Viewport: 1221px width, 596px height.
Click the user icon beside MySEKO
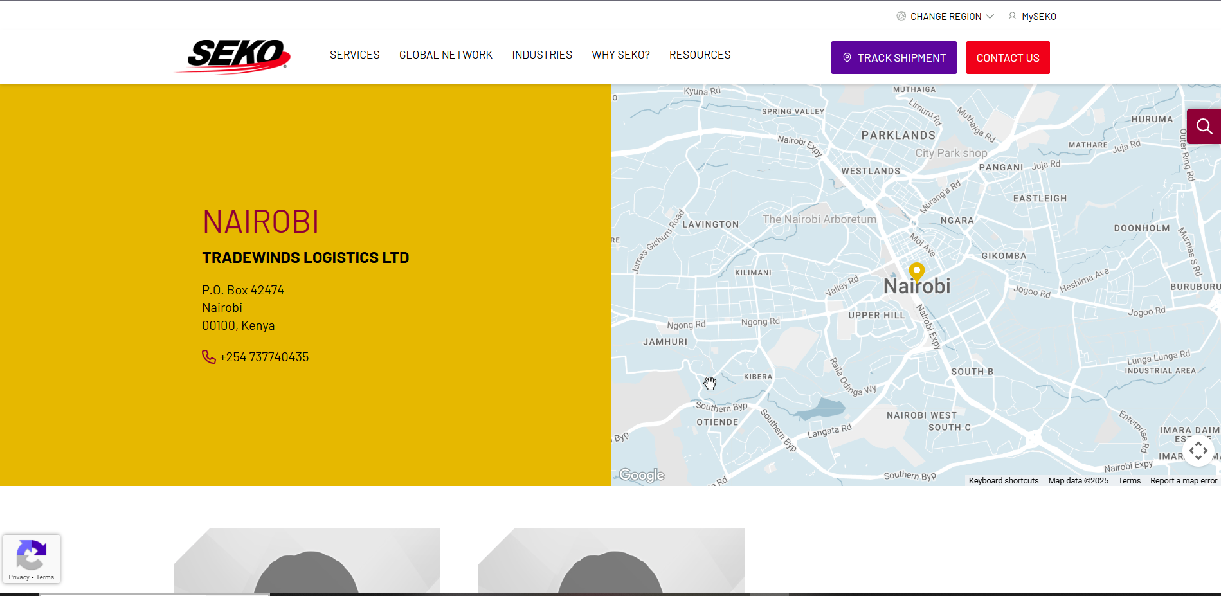tap(1012, 16)
